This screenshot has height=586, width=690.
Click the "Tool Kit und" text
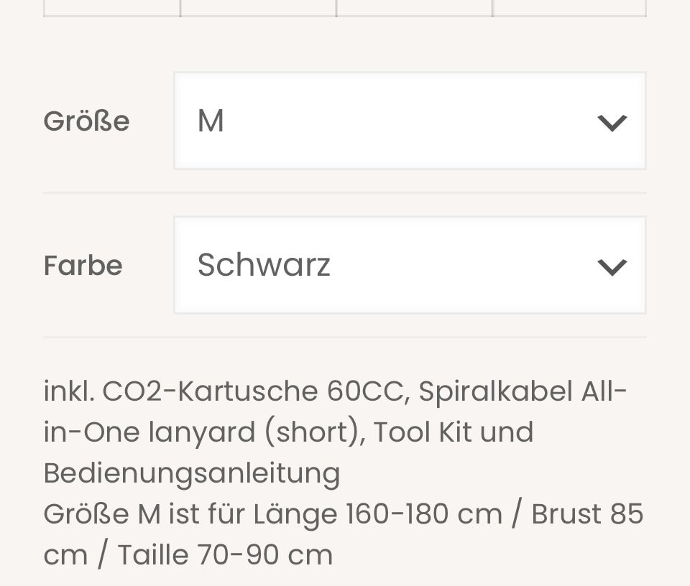click(454, 432)
